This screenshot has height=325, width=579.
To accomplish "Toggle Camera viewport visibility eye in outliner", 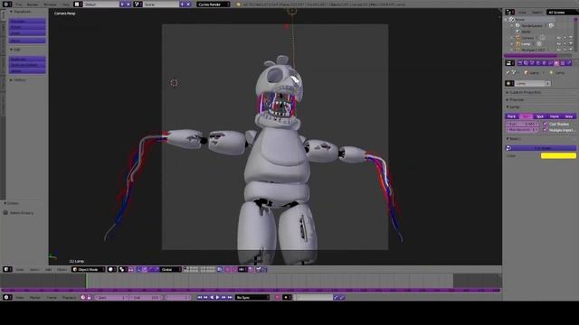I will click(559, 38).
